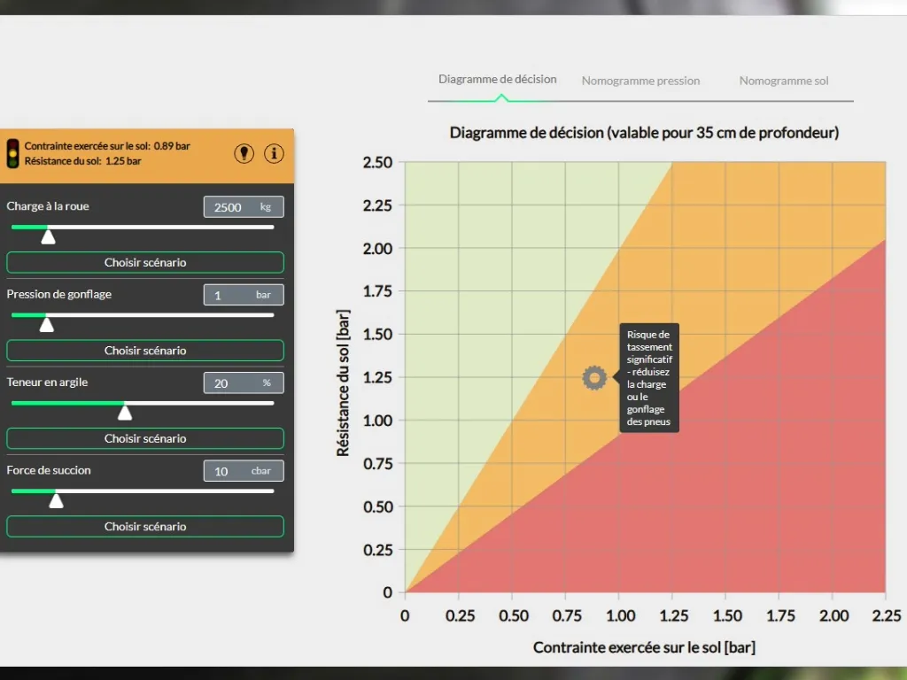Click the 'Charge à la roue' label

coord(48,206)
